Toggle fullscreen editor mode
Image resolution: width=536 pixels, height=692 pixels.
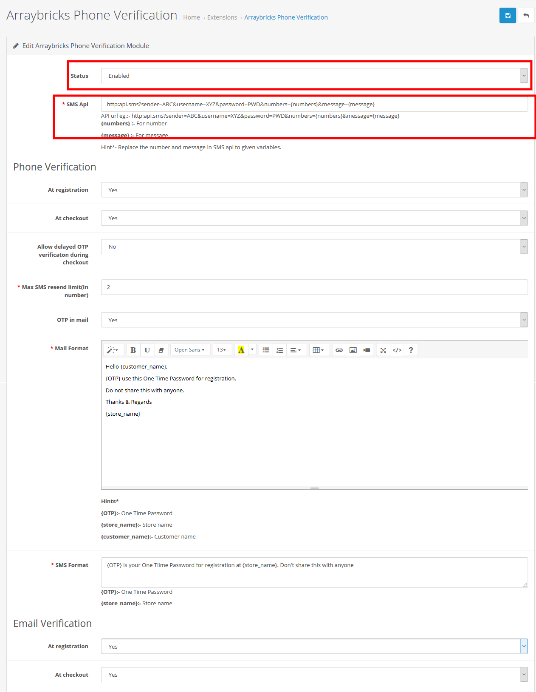383,350
